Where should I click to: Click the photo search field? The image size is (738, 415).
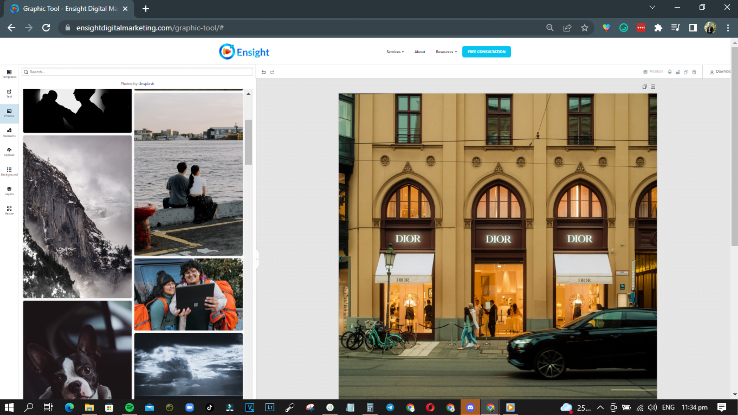pos(137,72)
